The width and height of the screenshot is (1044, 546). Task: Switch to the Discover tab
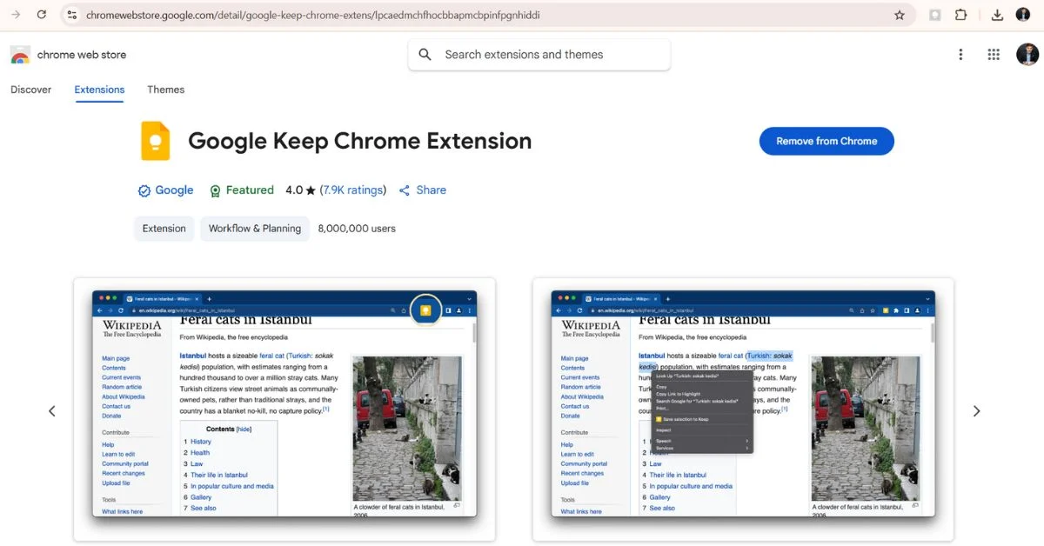click(x=31, y=90)
